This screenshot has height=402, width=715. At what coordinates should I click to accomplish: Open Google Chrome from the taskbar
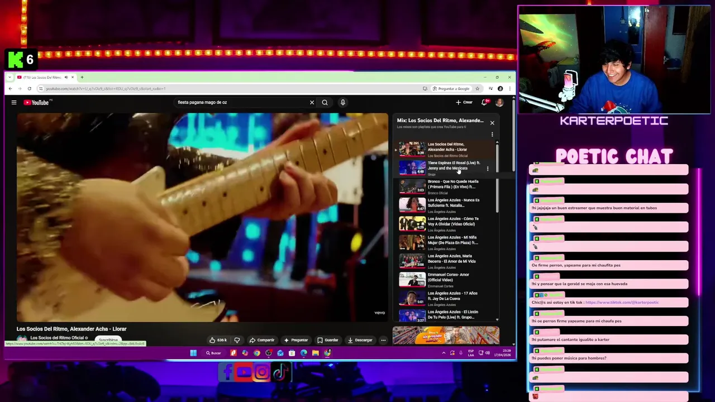pos(257,353)
